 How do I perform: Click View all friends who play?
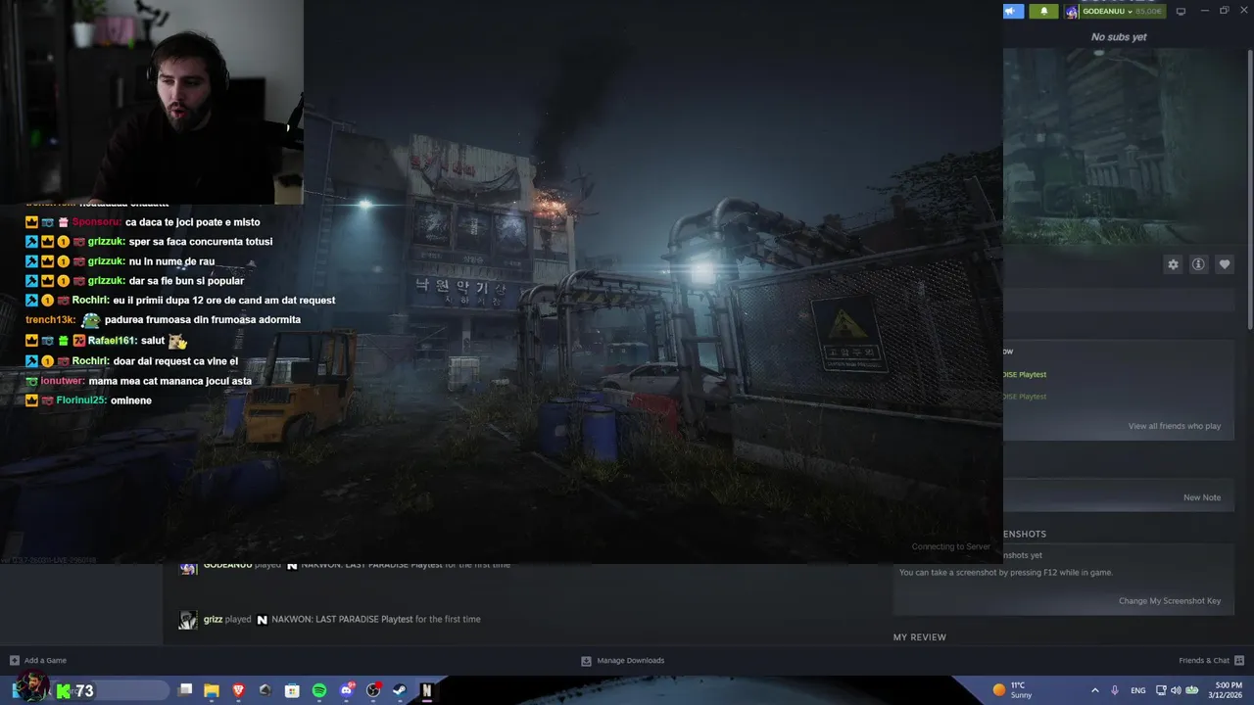[x=1174, y=426]
